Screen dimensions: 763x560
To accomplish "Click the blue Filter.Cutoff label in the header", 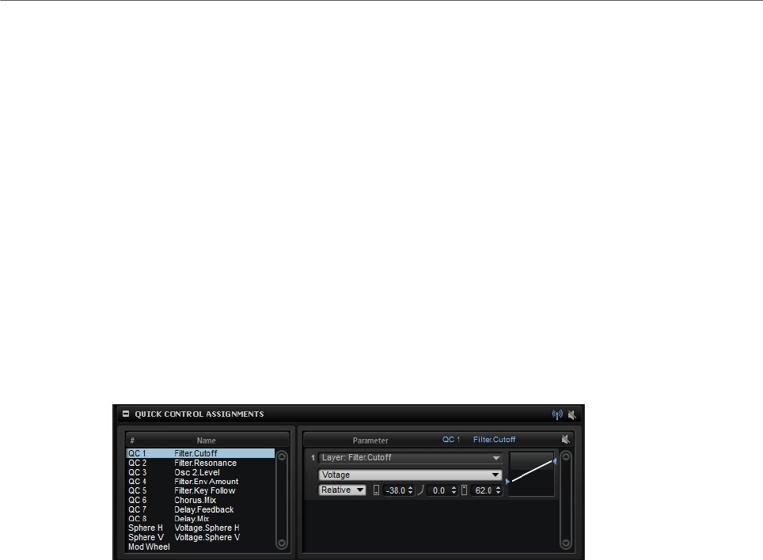I will coord(495,440).
